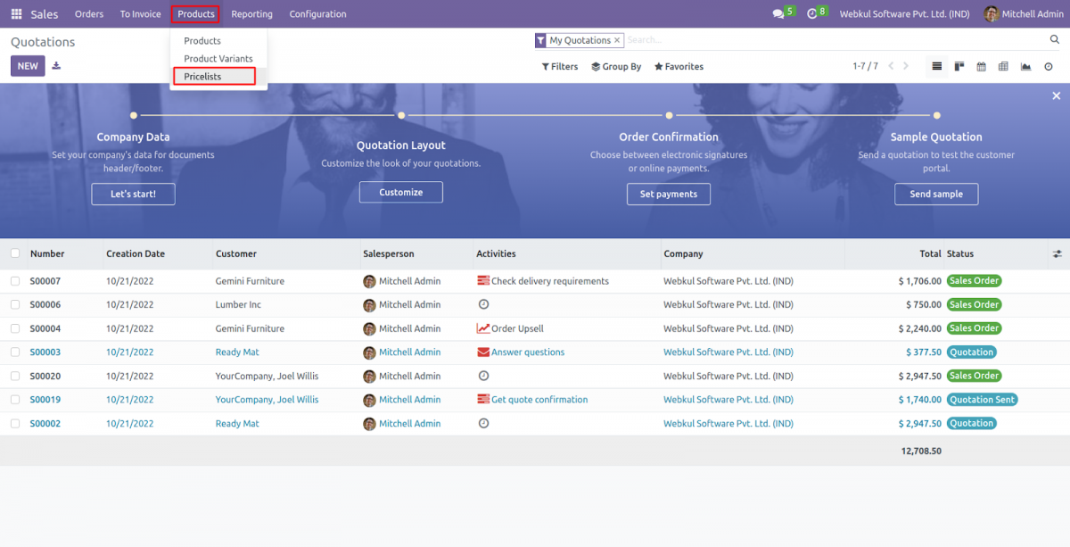The image size is (1070, 547).
Task: Click the Set payments button
Action: [669, 194]
